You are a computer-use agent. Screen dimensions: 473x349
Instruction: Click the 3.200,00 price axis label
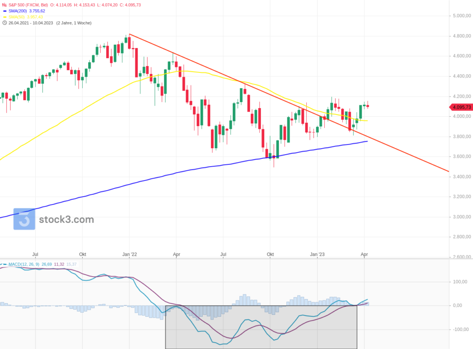point(462,197)
